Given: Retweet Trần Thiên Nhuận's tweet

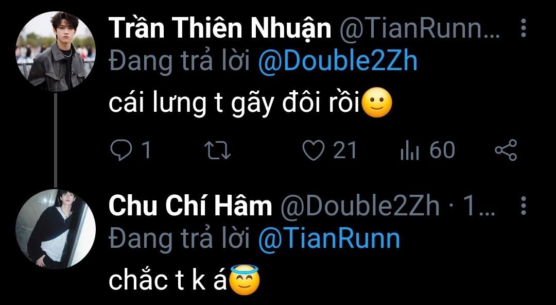Looking at the screenshot, I should [218, 150].
